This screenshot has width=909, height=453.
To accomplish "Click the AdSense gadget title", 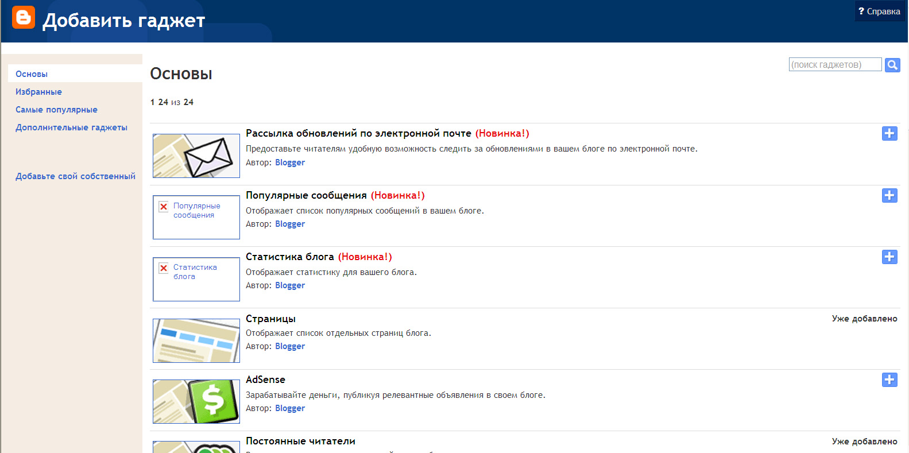I will [x=265, y=380].
